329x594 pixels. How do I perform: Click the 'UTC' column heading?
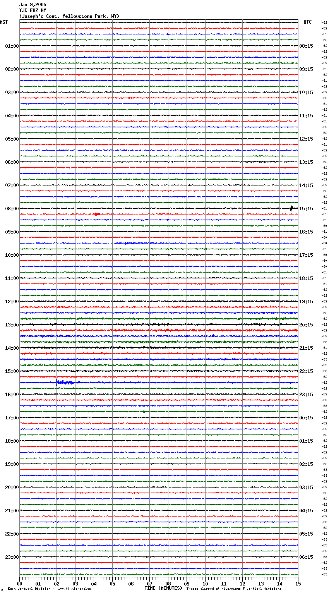308,22
